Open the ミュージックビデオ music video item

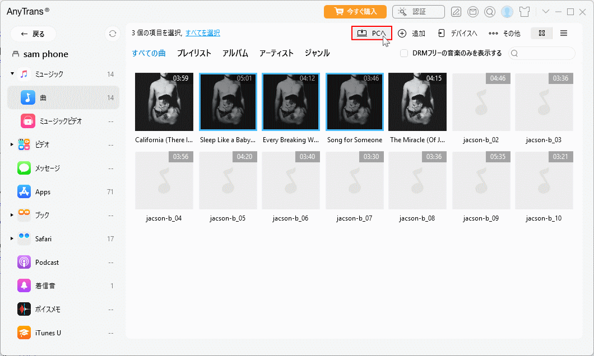point(63,121)
